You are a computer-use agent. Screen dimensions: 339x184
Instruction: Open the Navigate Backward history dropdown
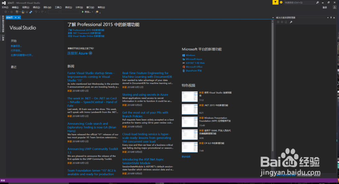click(9, 12)
